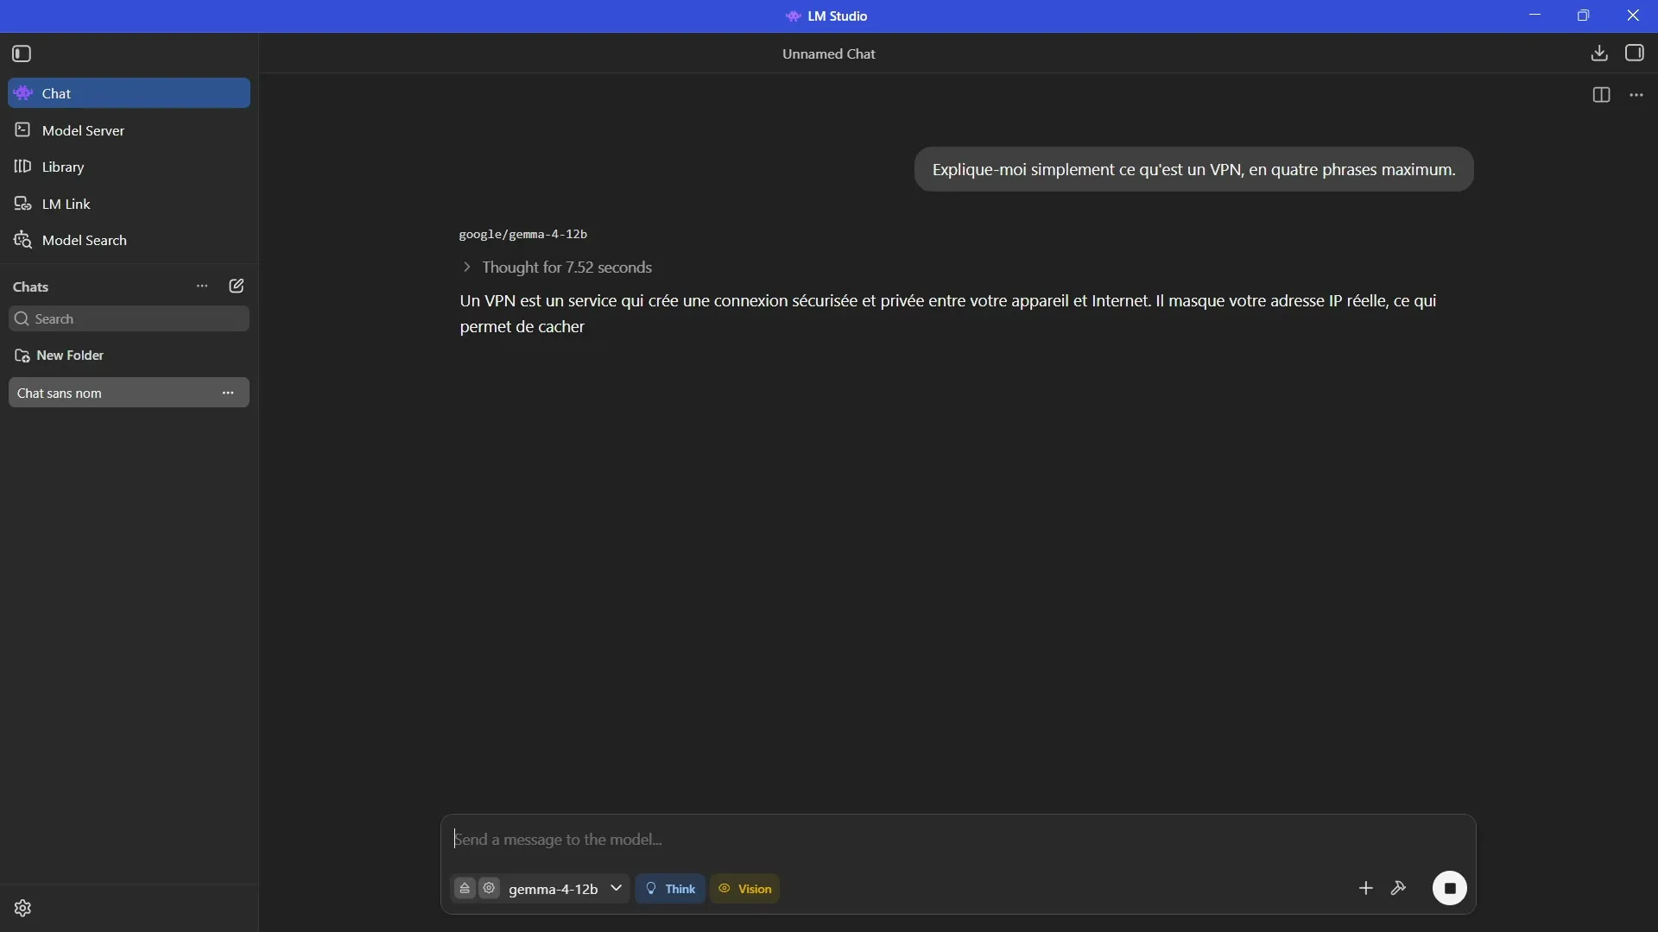The image size is (1658, 932).
Task: Open Model Search
Action: [129, 240]
